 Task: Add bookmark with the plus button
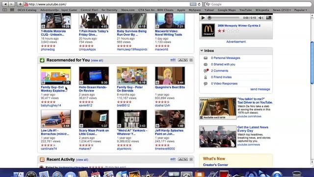[20, 4]
